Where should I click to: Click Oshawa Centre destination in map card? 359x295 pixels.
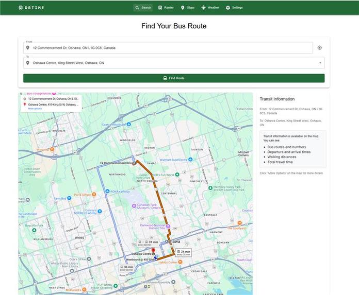[x=53, y=105]
